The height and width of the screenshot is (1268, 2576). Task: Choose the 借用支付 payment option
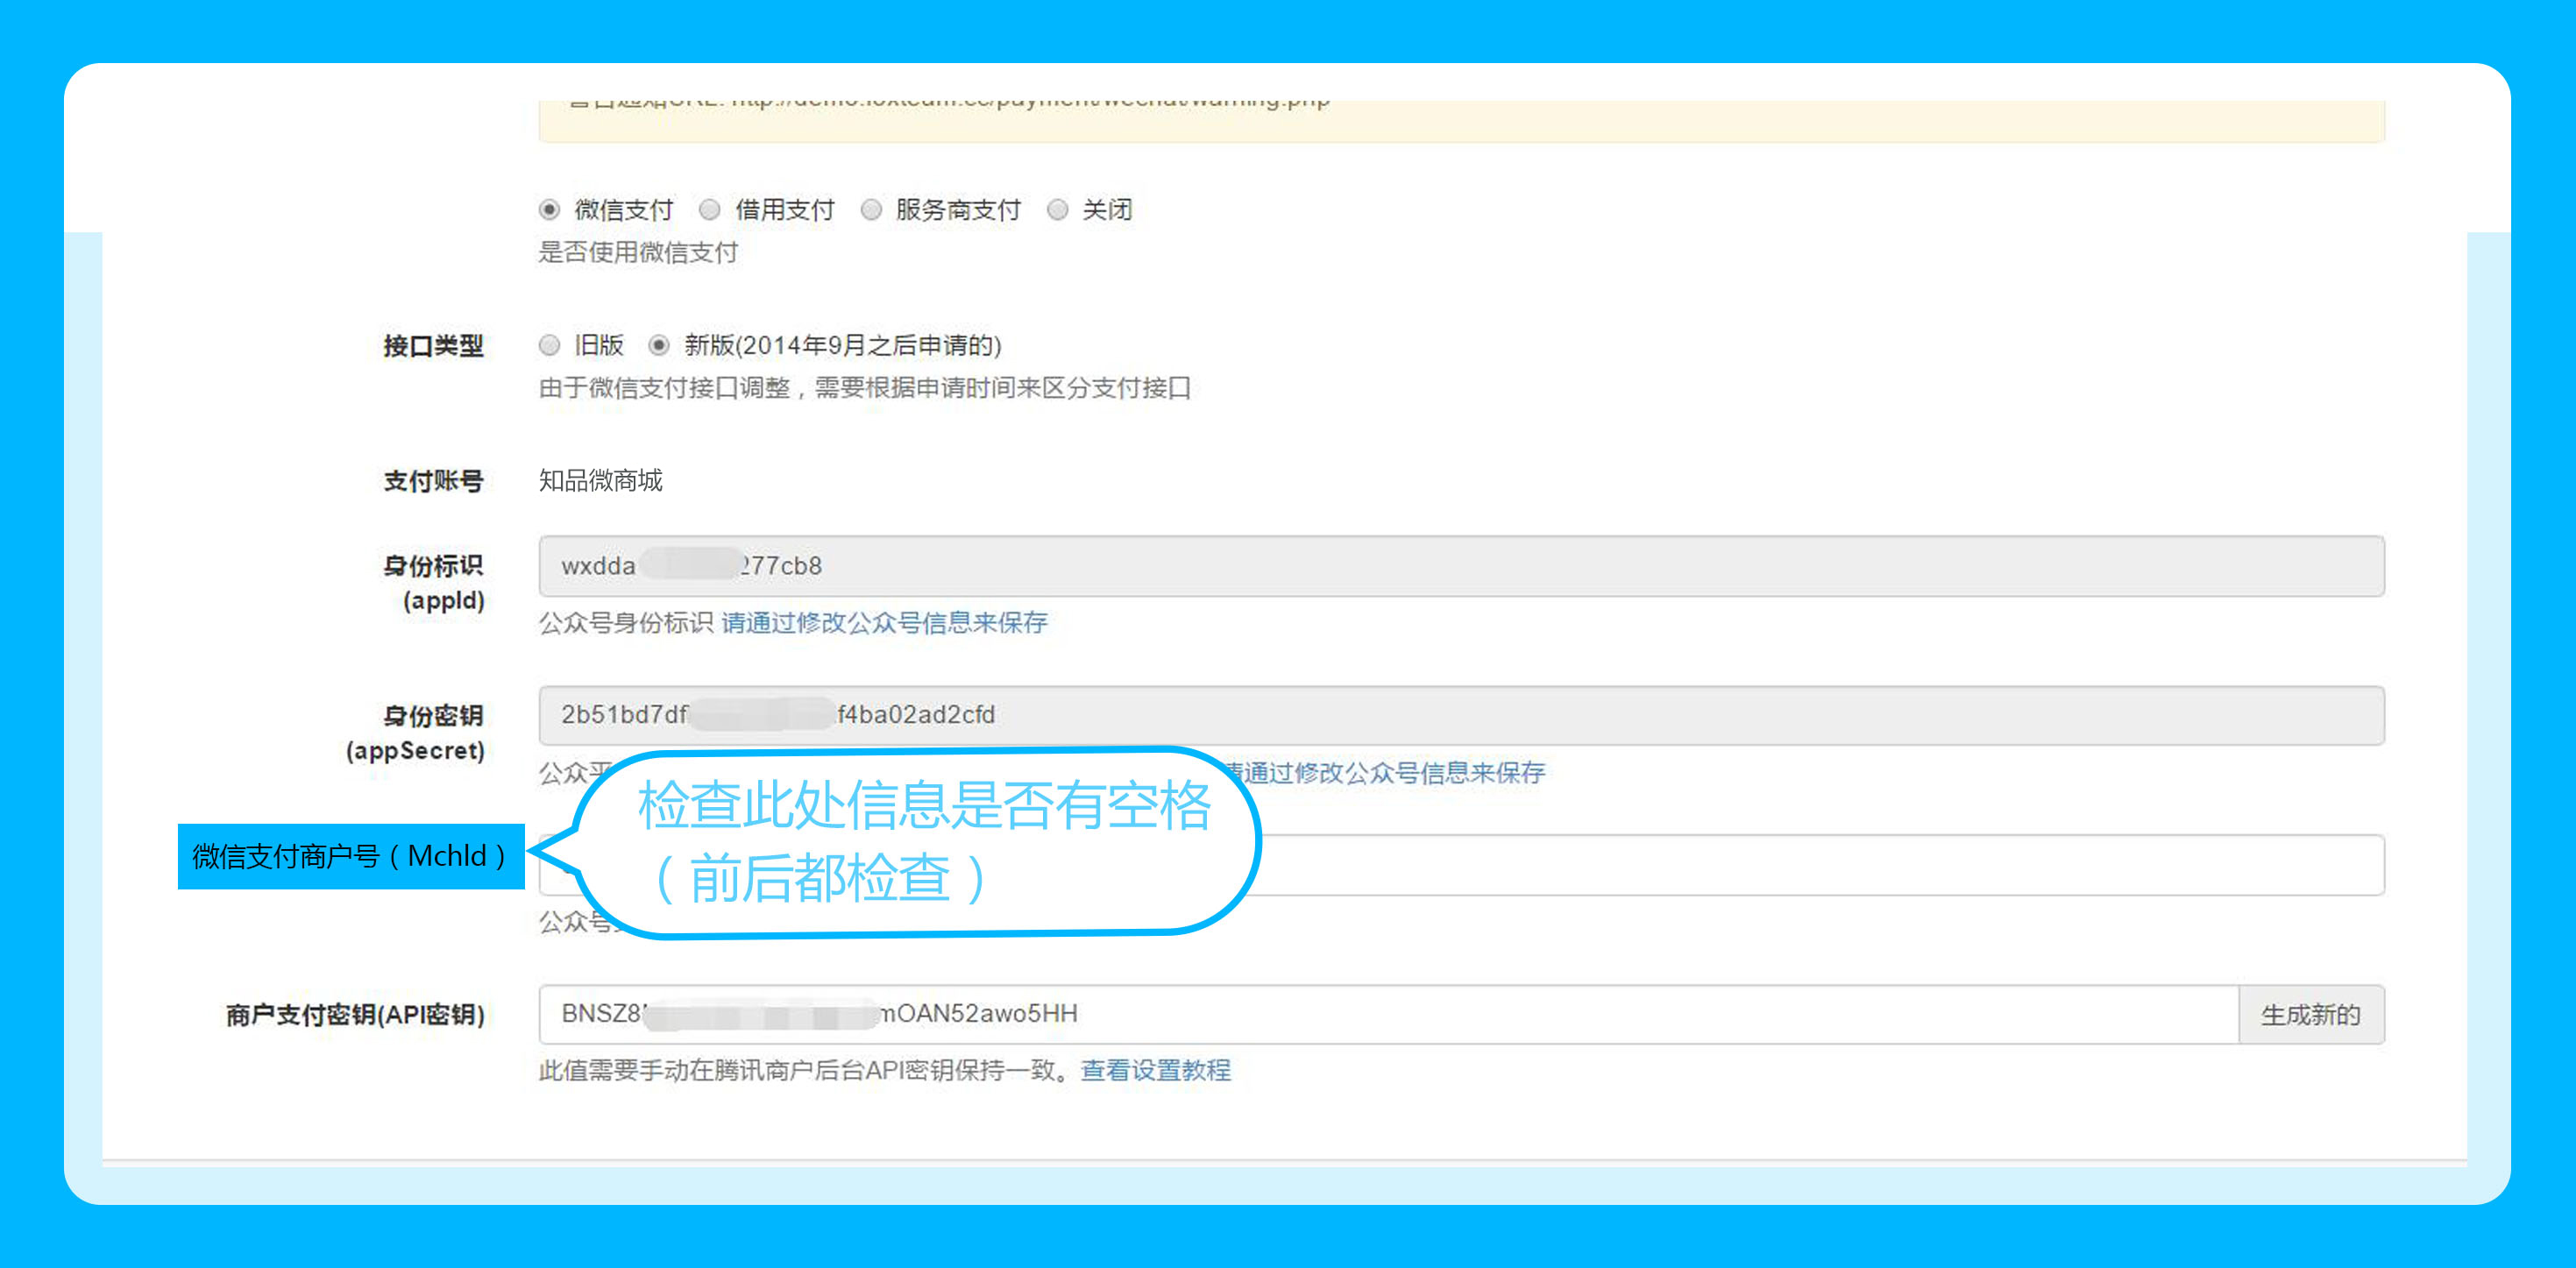[710, 210]
